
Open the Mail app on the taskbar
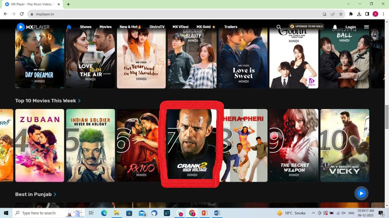click(142, 213)
